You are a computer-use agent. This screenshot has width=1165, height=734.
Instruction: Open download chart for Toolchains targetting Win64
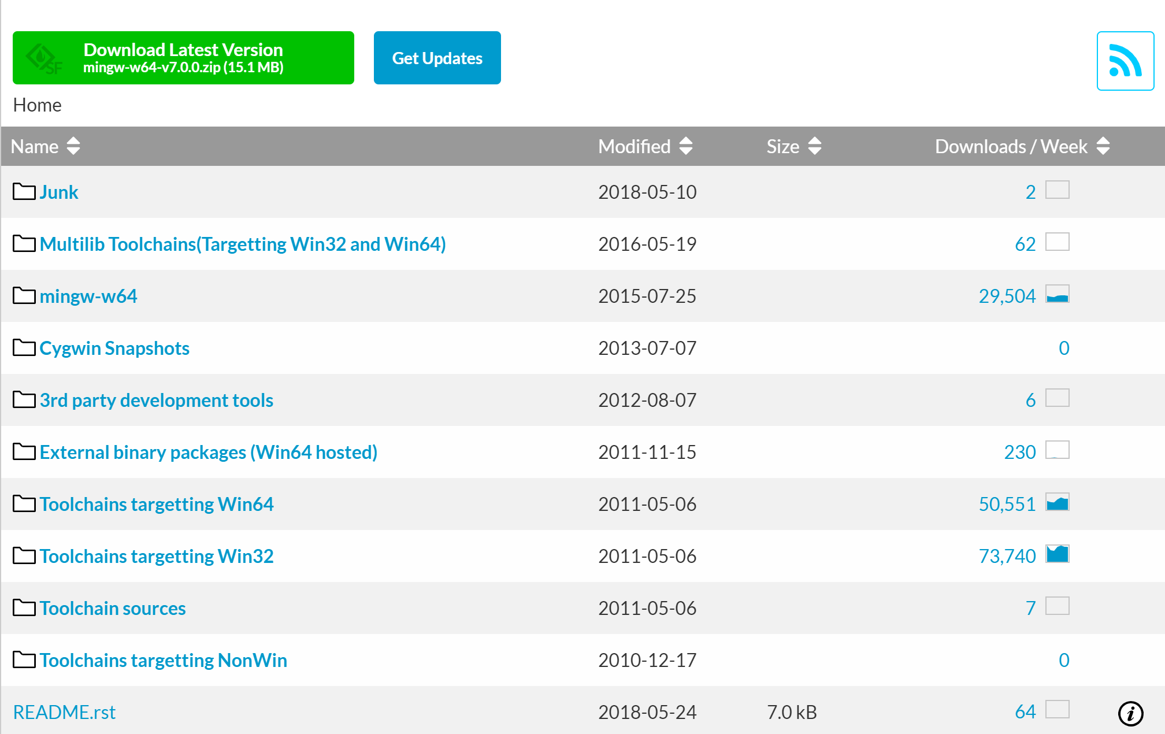coord(1058,502)
